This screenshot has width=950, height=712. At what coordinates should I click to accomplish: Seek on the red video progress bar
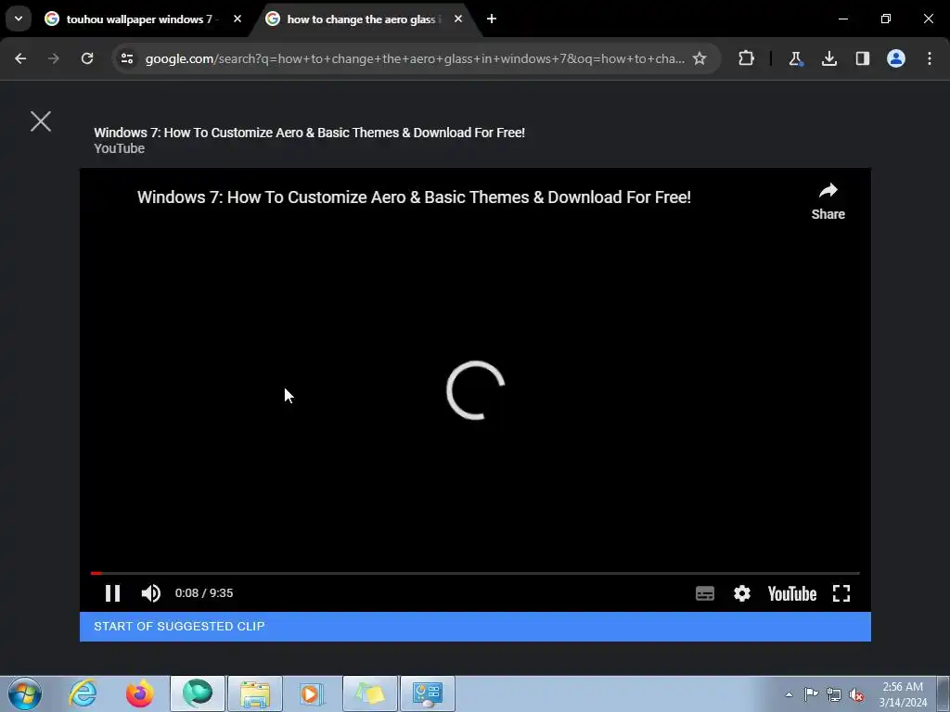[475, 573]
